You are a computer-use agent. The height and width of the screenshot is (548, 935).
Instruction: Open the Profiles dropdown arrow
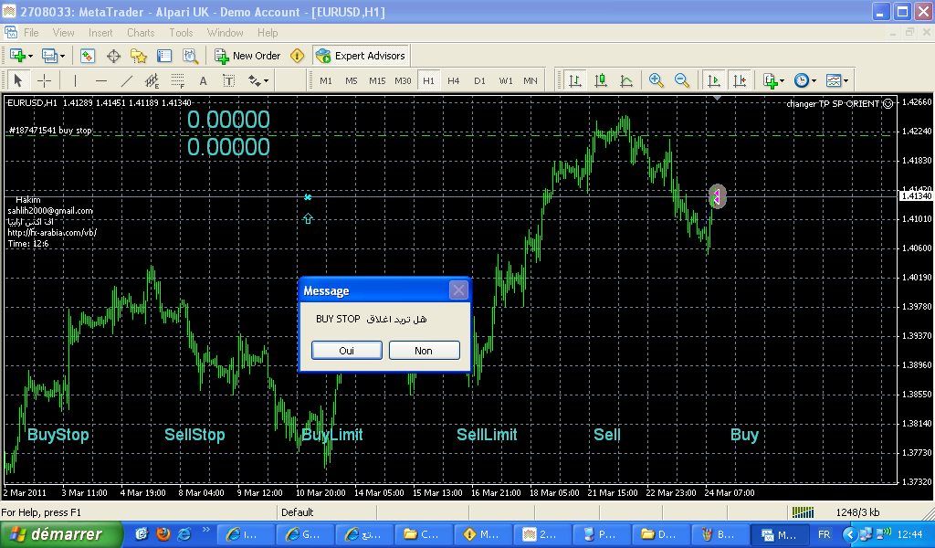63,56
